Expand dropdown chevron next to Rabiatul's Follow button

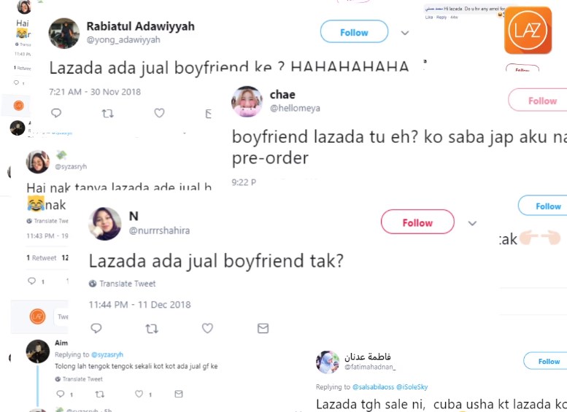point(405,33)
